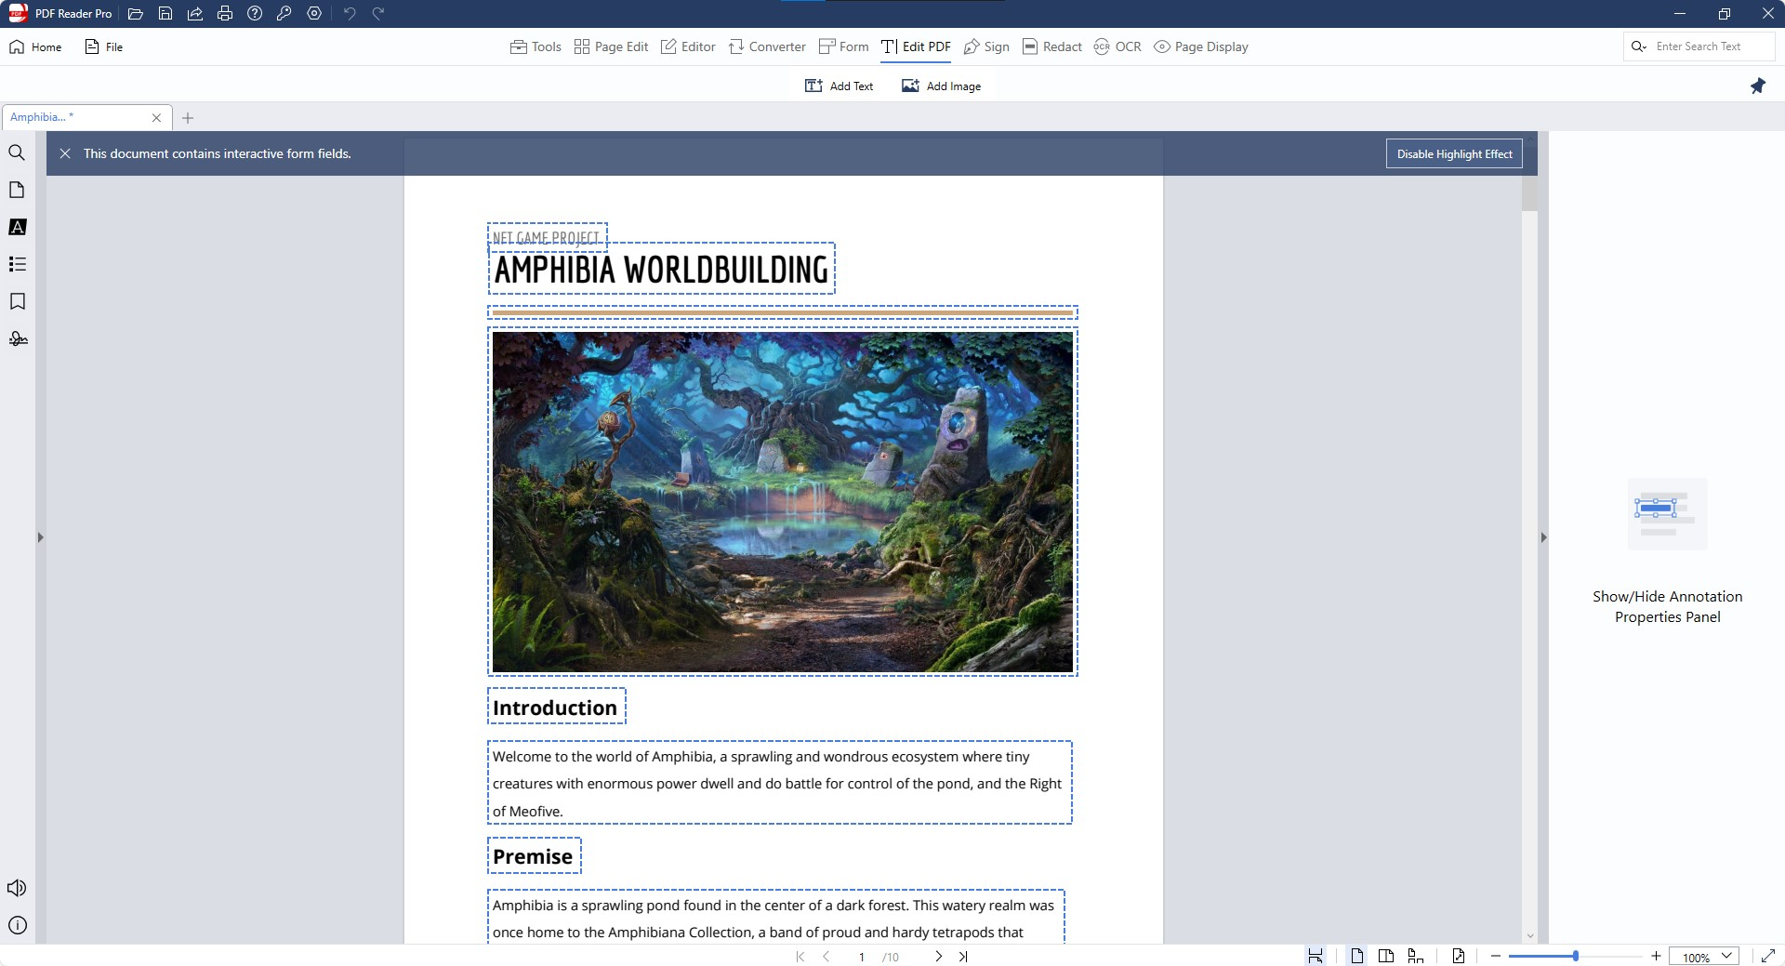The width and height of the screenshot is (1785, 966).
Task: Select the Premise heading text block
Action: [x=534, y=855]
